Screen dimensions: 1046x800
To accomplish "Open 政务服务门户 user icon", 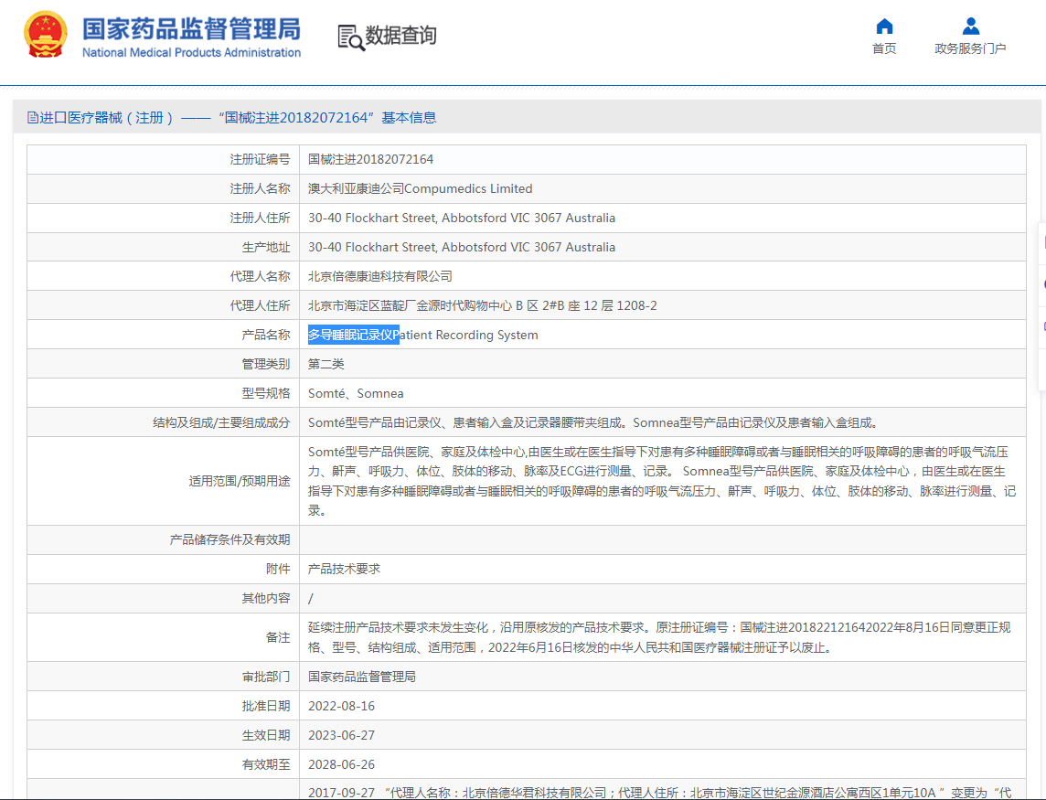I will tap(971, 26).
